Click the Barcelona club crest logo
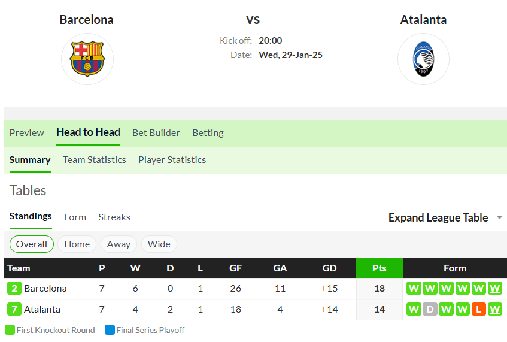This screenshot has height=342, width=507. 87,59
